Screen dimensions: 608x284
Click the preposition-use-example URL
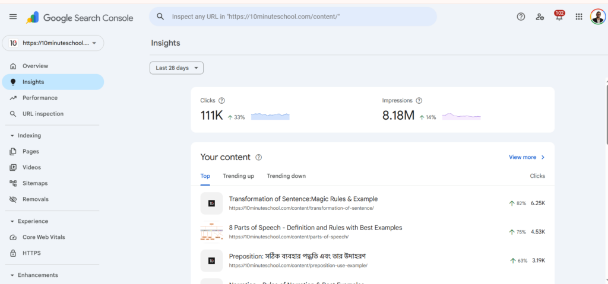(298, 266)
